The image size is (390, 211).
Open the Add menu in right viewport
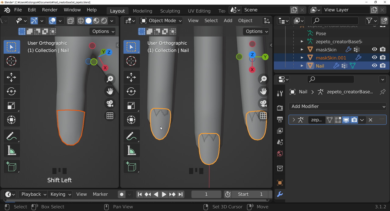click(228, 21)
